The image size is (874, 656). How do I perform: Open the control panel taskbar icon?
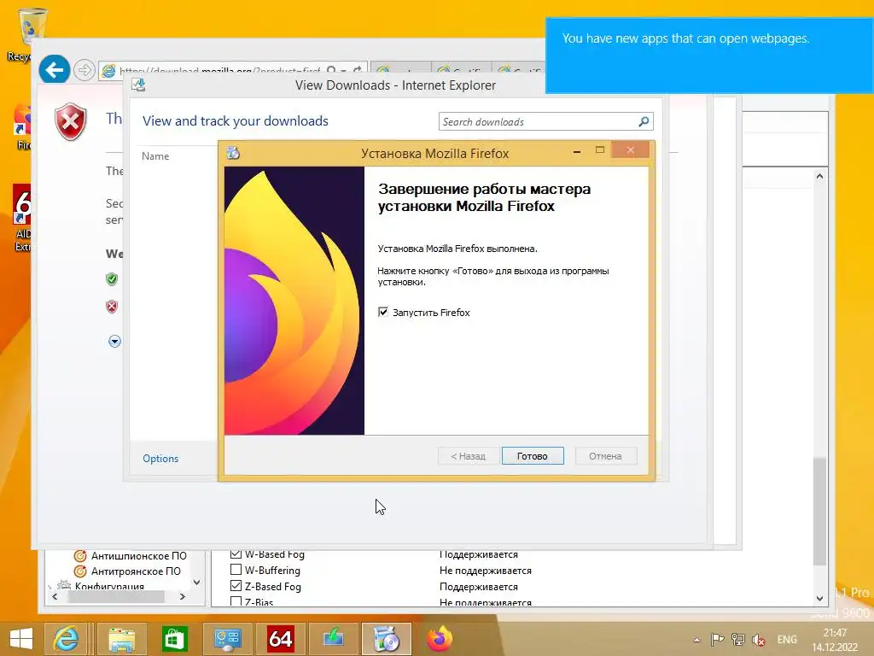pyautogui.click(x=227, y=639)
